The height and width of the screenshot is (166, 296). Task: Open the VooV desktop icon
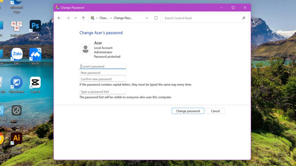click(x=35, y=54)
